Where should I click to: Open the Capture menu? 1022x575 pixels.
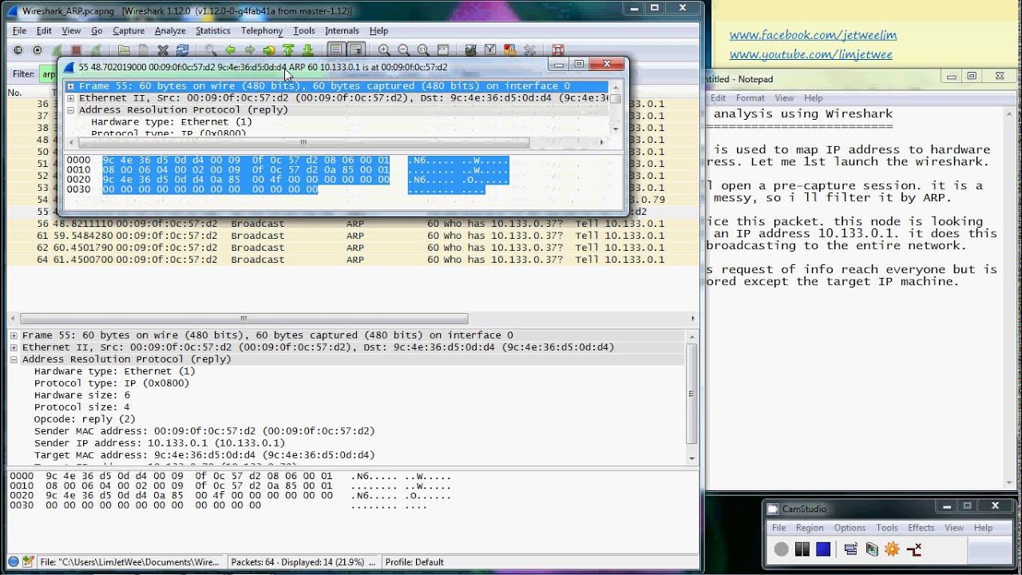point(129,30)
